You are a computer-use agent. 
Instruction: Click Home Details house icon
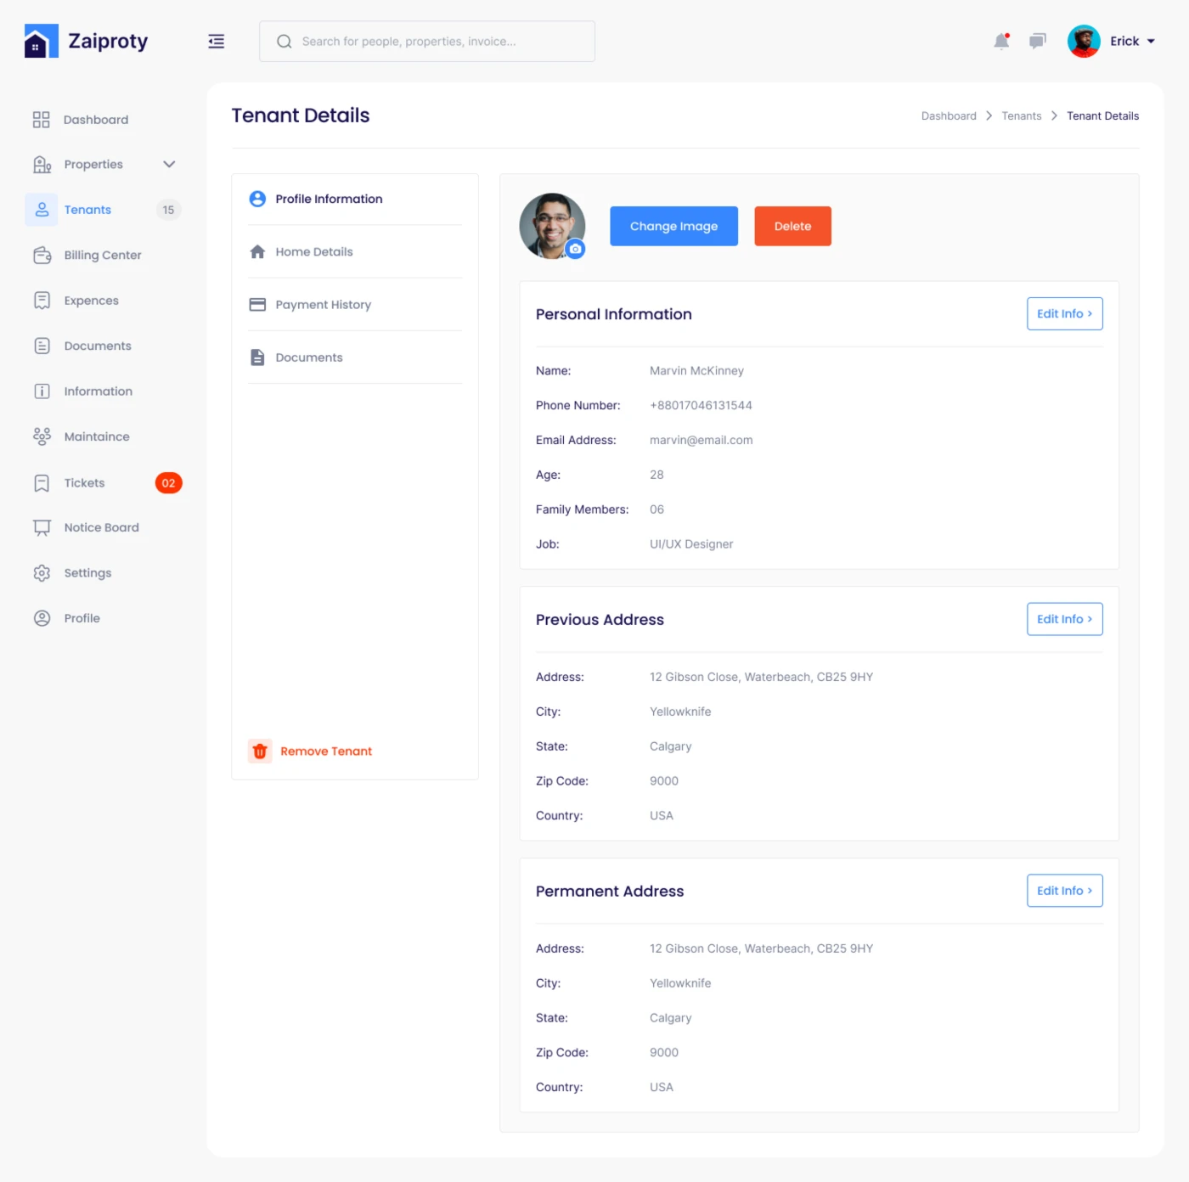pos(257,252)
